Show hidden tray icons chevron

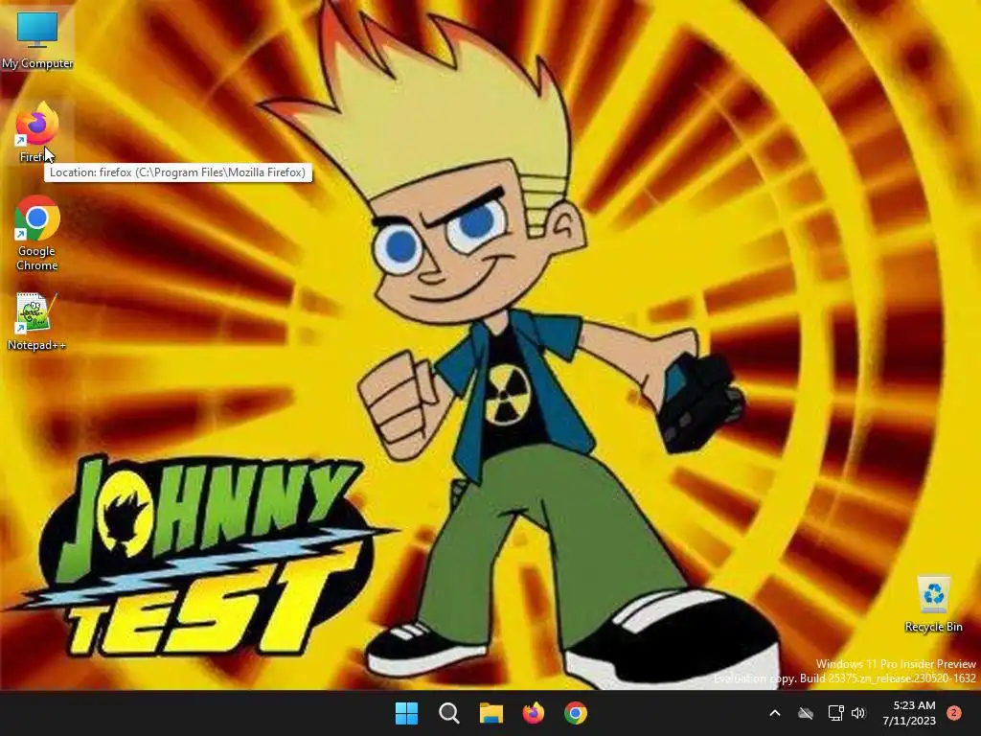point(774,713)
